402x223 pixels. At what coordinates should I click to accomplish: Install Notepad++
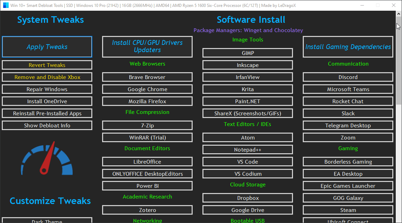click(248, 149)
